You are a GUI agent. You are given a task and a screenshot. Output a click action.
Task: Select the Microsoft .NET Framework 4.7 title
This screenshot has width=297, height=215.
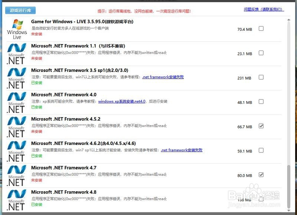pyautogui.click(x=64, y=168)
